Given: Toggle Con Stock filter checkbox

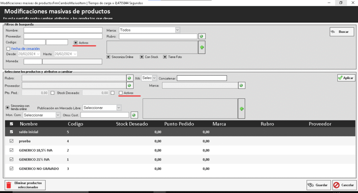Looking at the screenshot, I should coord(142,57).
